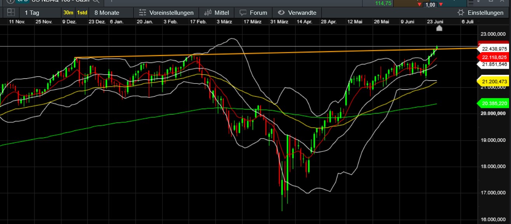Click the 17 Feb. date axis label
The height and width of the screenshot is (224, 511).
(x=198, y=22)
